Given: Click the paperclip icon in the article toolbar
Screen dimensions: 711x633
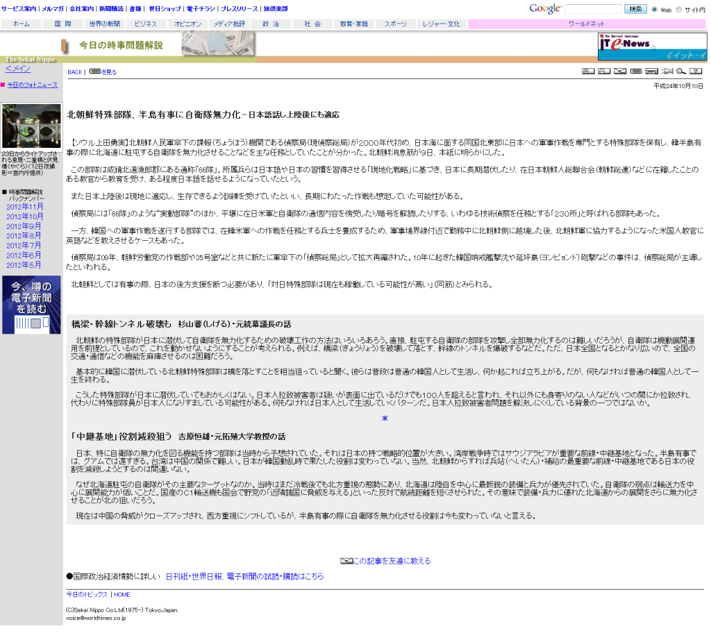Looking at the screenshot, I should [x=637, y=71].
